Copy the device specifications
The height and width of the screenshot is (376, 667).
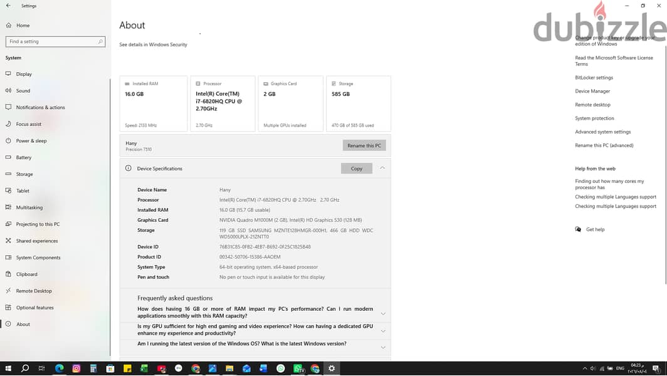tap(357, 169)
